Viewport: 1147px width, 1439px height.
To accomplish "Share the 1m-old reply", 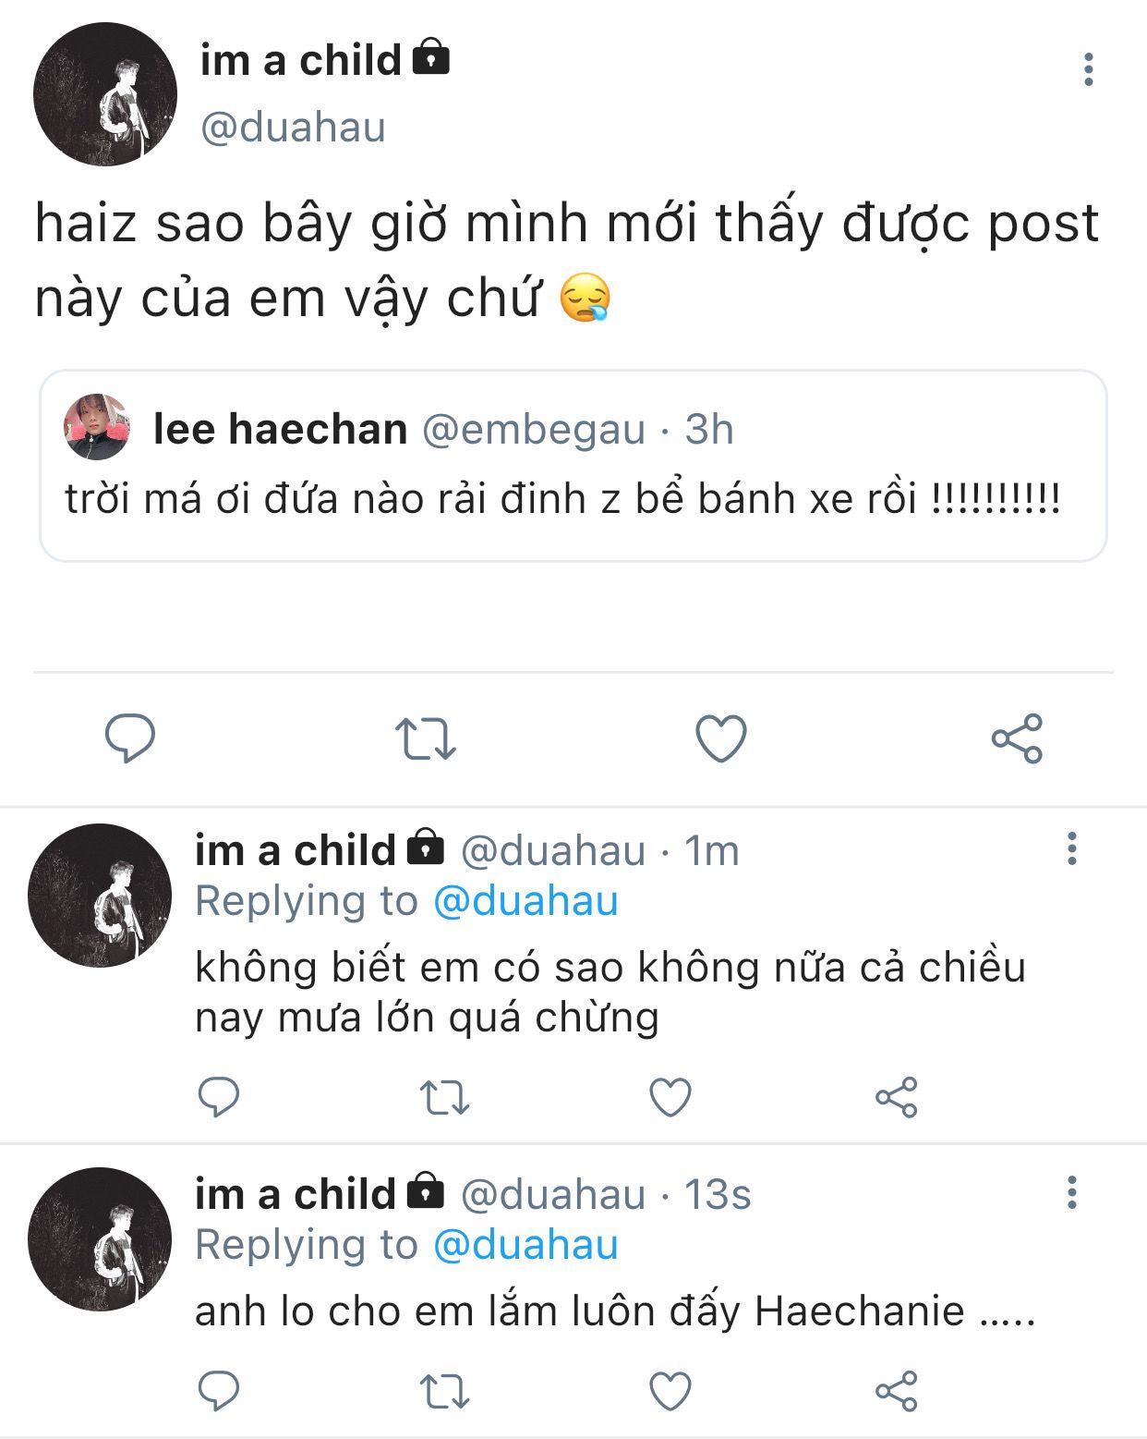I will [x=896, y=1097].
